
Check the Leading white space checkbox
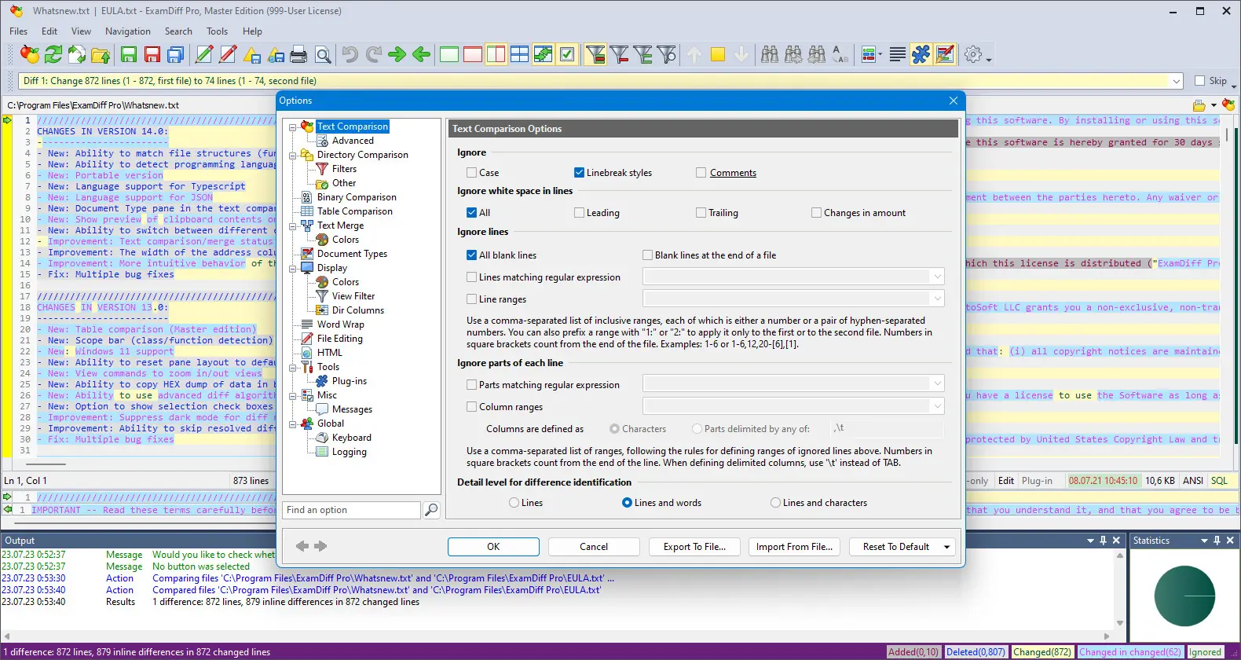tap(579, 213)
